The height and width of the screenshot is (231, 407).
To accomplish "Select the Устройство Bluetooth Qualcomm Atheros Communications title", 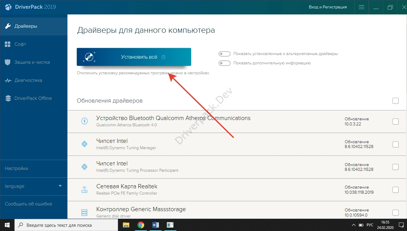I will (173, 118).
